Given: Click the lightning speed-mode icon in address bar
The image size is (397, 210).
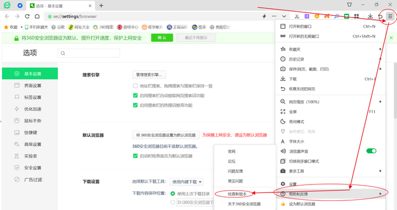Looking at the screenshot, I should 264,16.
